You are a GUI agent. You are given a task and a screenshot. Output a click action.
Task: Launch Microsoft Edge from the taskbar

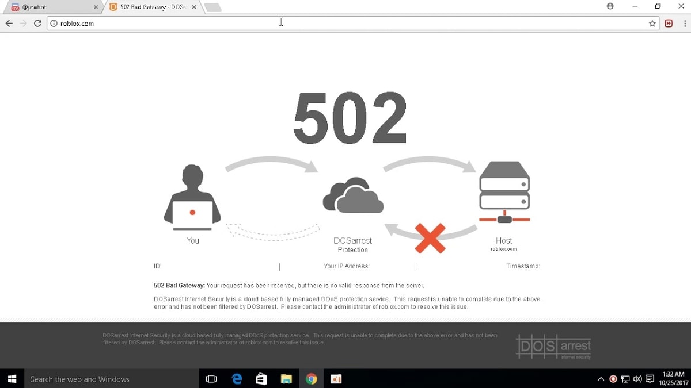[237, 379]
